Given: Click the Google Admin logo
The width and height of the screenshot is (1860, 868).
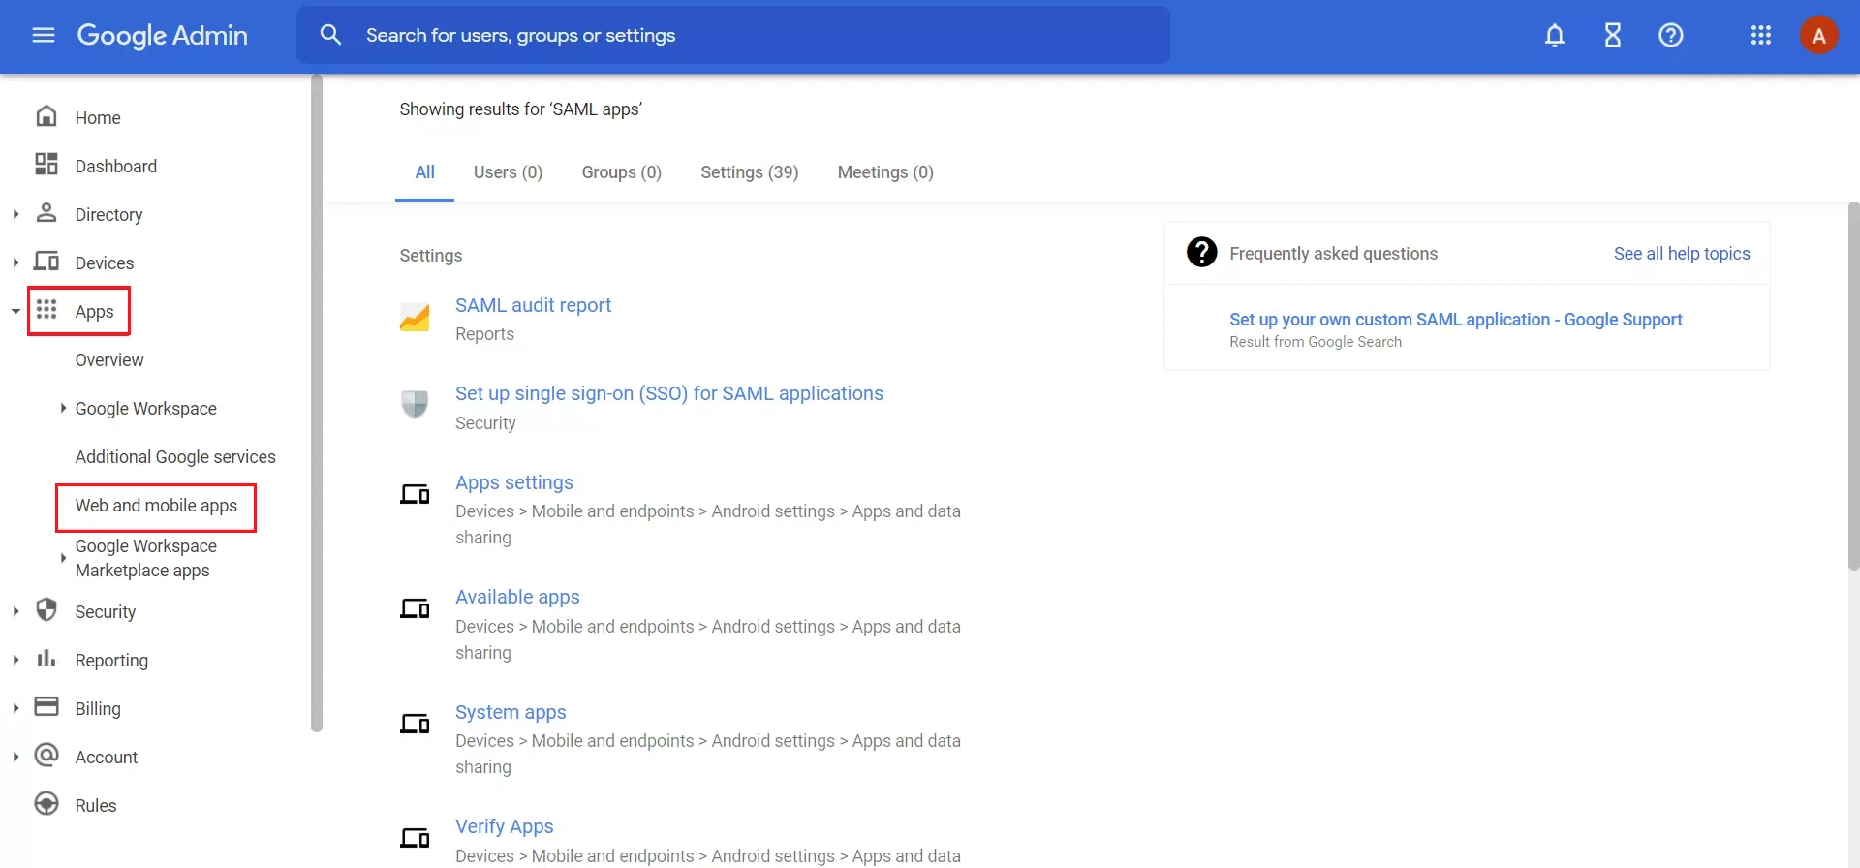Looking at the screenshot, I should tap(162, 36).
